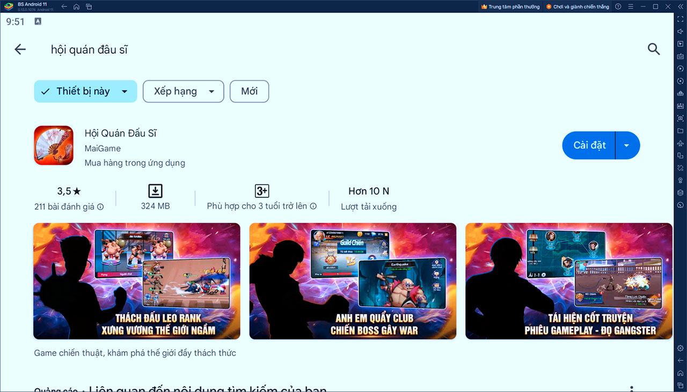Open the Hội Quán Đấu Sĩ title link
687x392 pixels.
[x=121, y=133]
